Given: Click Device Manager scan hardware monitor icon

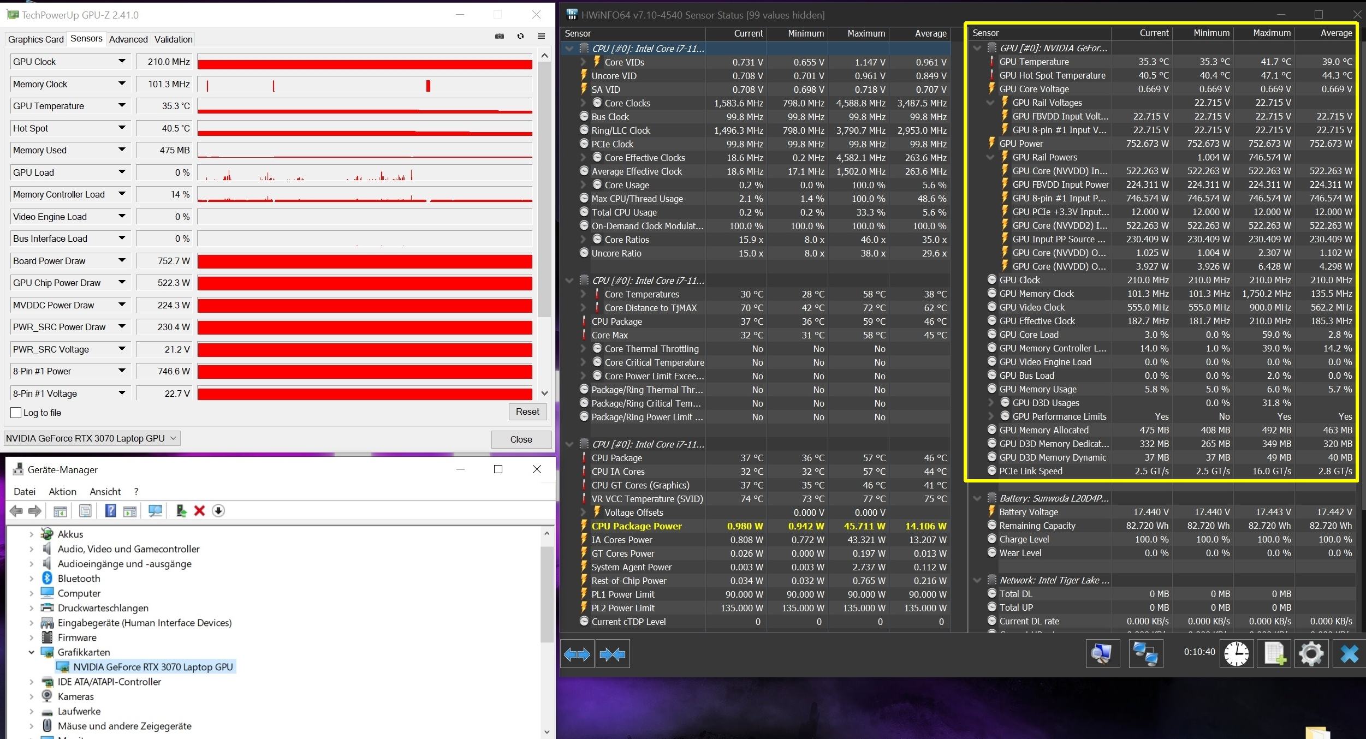Looking at the screenshot, I should click(x=155, y=511).
